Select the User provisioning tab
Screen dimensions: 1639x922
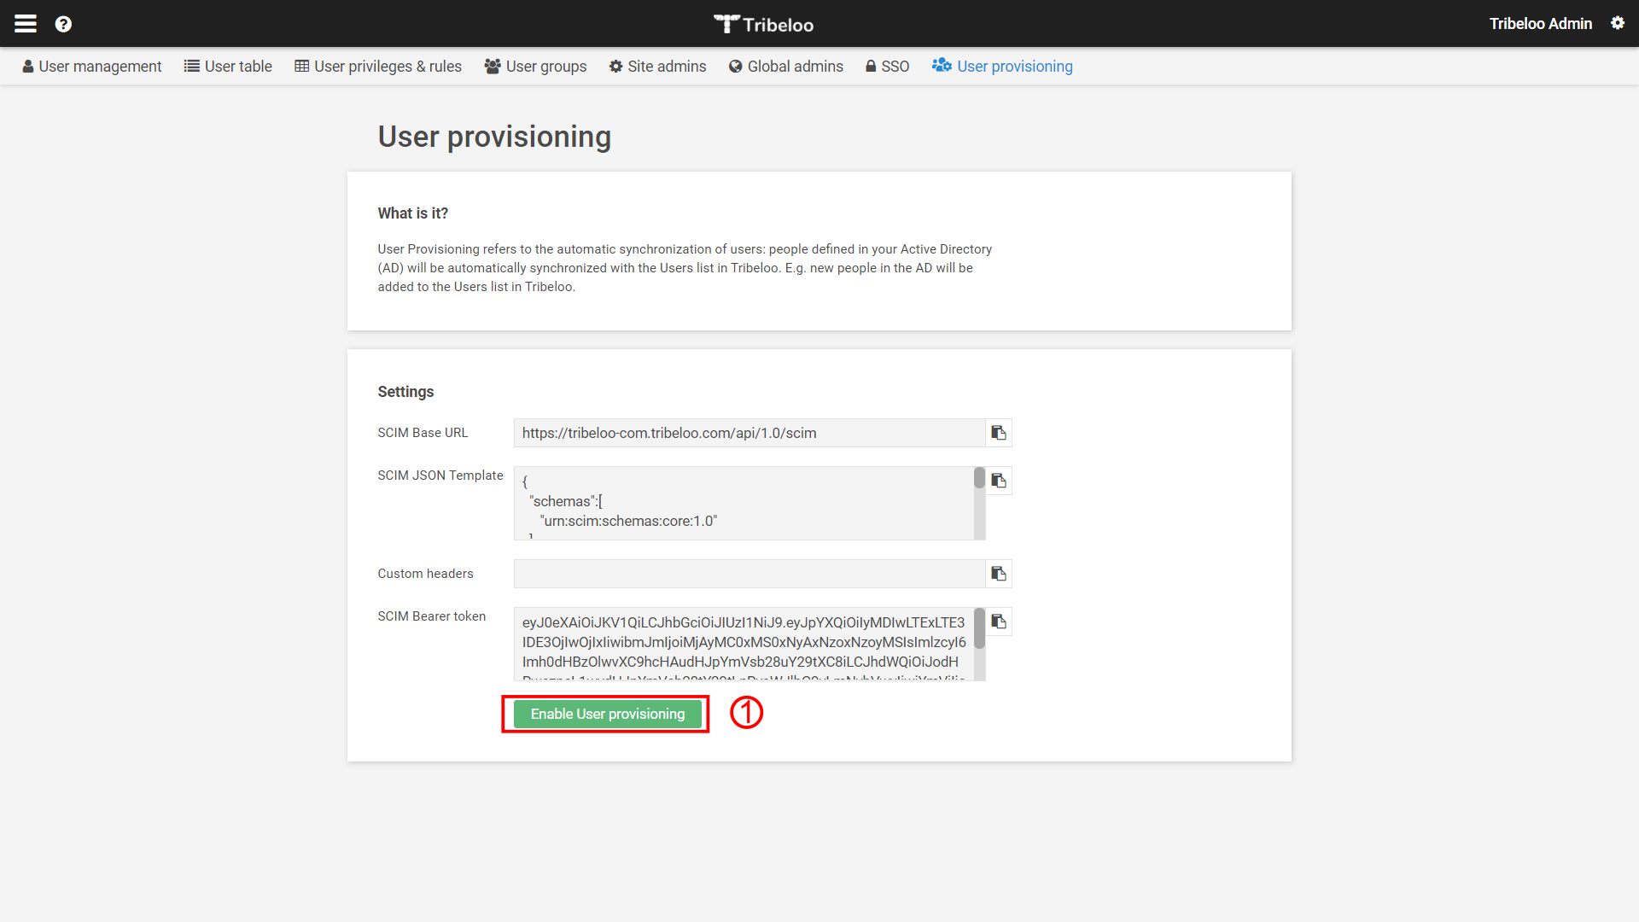[1002, 67]
